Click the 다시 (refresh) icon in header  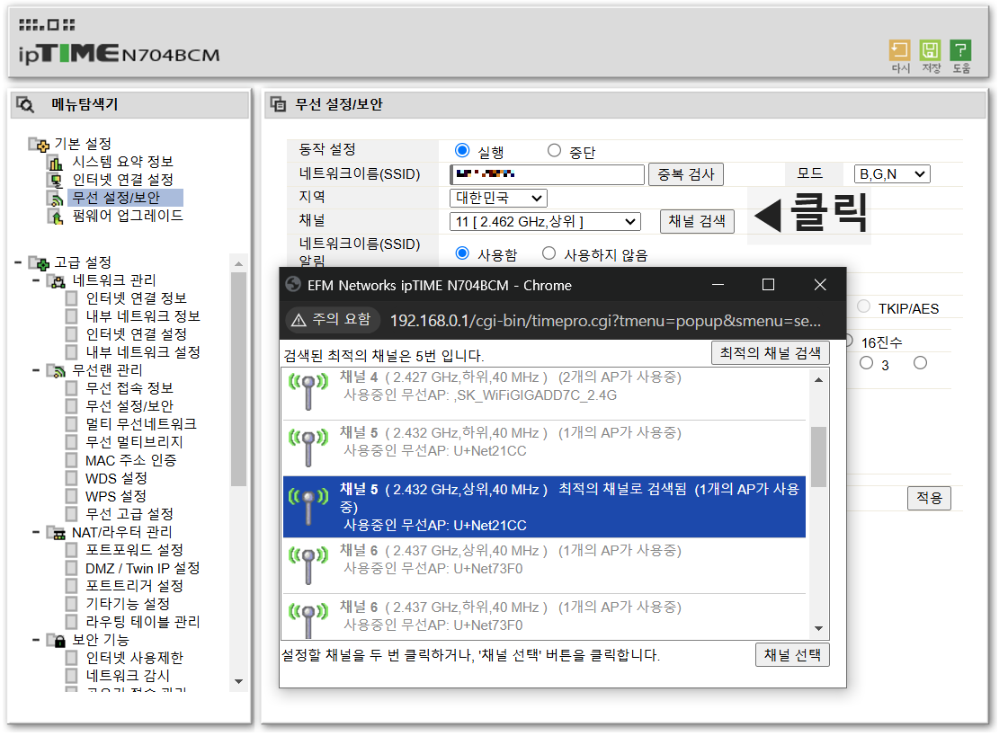click(x=898, y=50)
